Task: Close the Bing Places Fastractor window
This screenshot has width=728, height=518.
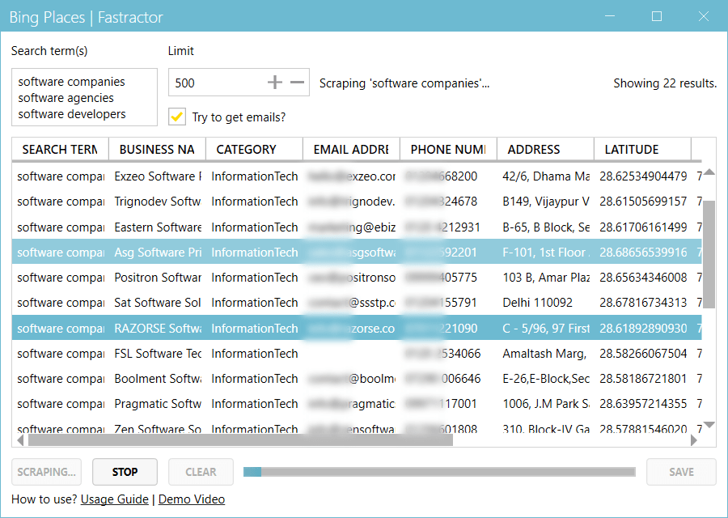Action: (x=704, y=16)
